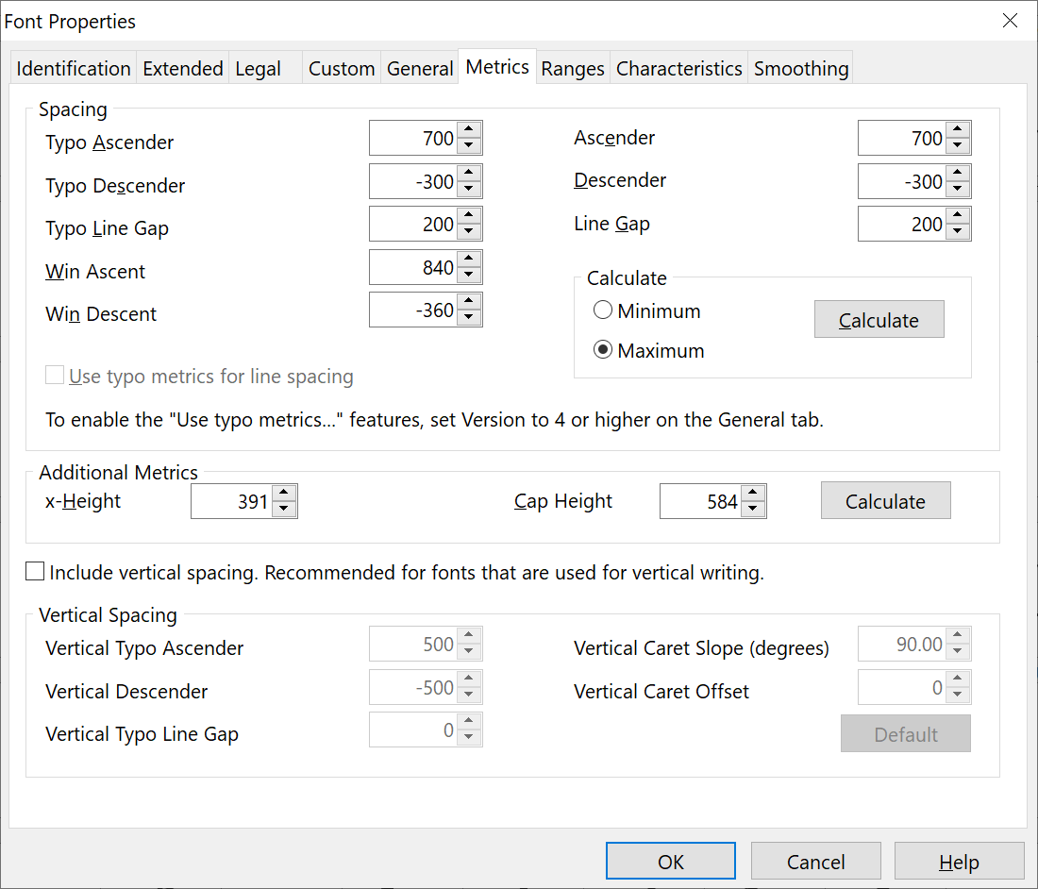Open the General tab
Screen dimensions: 1038x889
[420, 69]
